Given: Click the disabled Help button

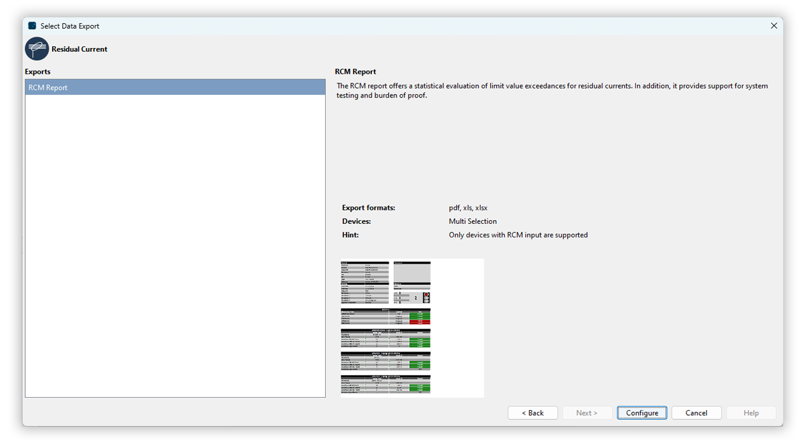Looking at the screenshot, I should pyautogui.click(x=750, y=413).
